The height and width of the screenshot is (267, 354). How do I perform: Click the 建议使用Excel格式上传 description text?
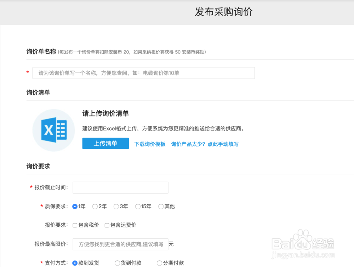[x=164, y=128]
